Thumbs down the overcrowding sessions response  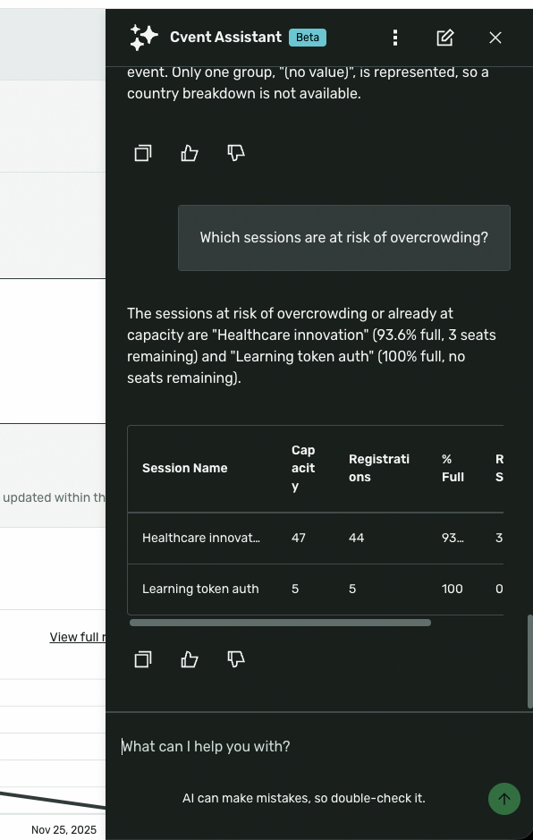[x=236, y=659]
